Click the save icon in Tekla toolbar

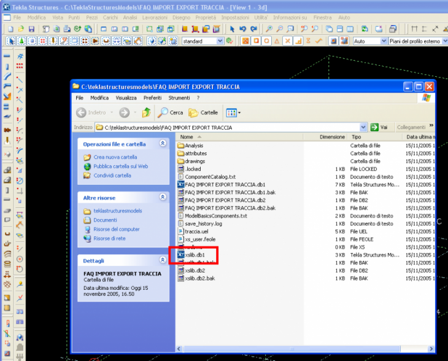(31, 29)
